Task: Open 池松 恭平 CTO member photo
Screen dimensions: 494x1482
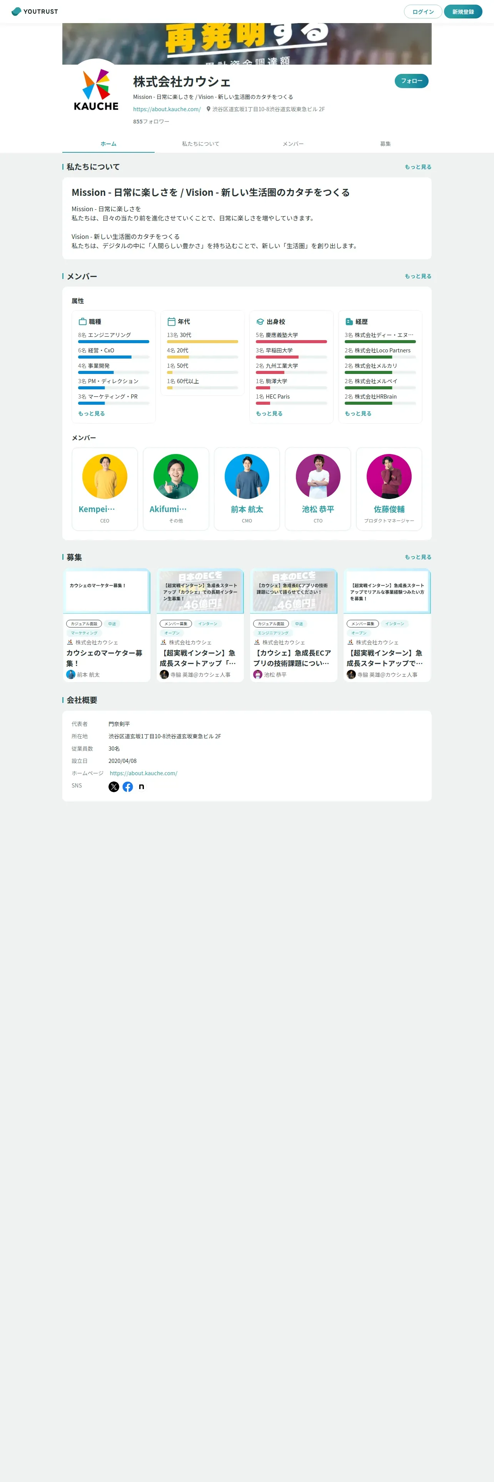Action: tap(318, 476)
